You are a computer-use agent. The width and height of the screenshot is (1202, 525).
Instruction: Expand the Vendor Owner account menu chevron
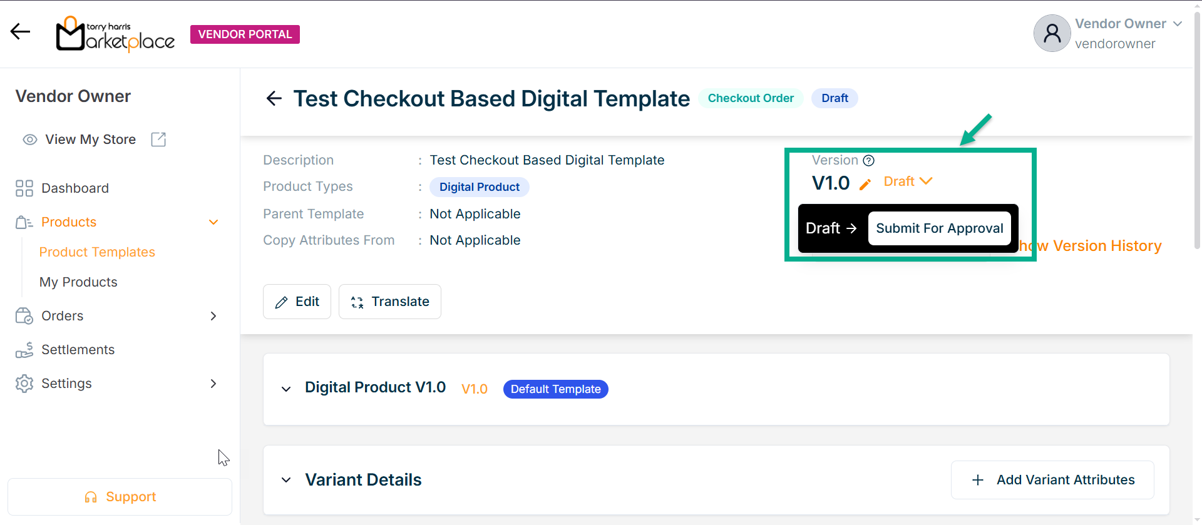(x=1178, y=24)
